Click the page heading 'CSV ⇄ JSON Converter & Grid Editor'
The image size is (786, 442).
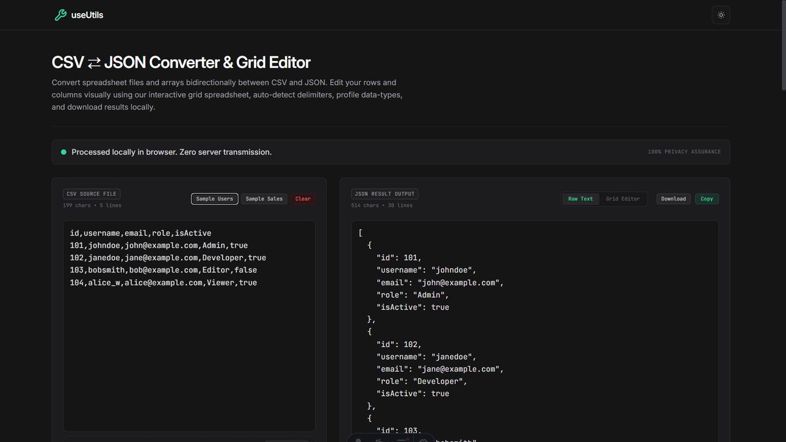pos(181,62)
